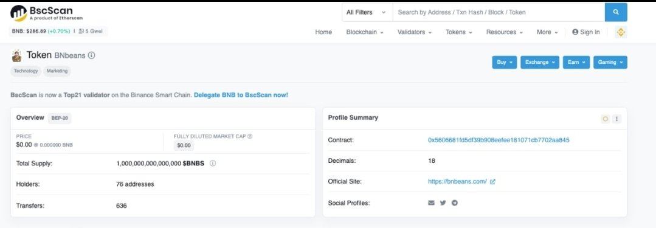The width and height of the screenshot is (656, 228).
Task: Click the total supply 1,000,000,000,000,000 value
Action: (x=148, y=164)
